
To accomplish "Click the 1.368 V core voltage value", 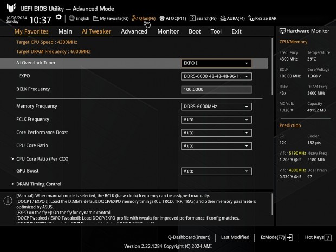I will pyautogui.click(x=314, y=76).
